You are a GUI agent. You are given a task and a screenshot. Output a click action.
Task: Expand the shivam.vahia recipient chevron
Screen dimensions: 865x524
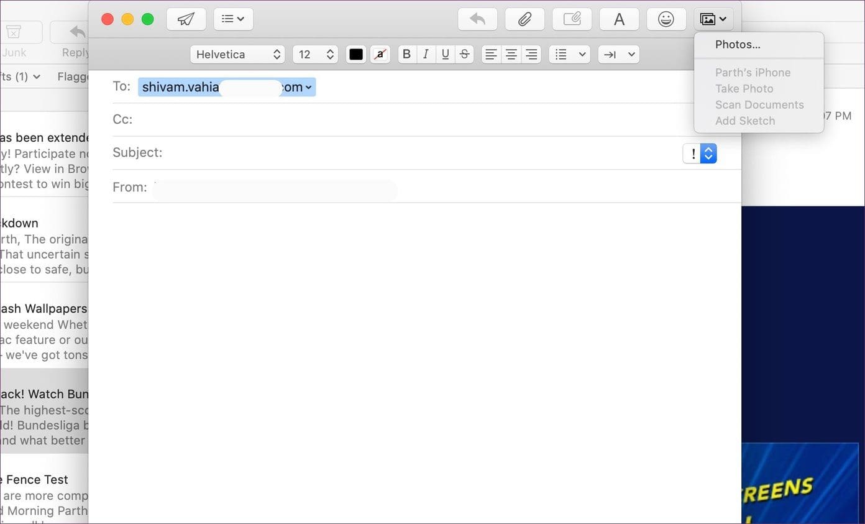click(x=308, y=88)
